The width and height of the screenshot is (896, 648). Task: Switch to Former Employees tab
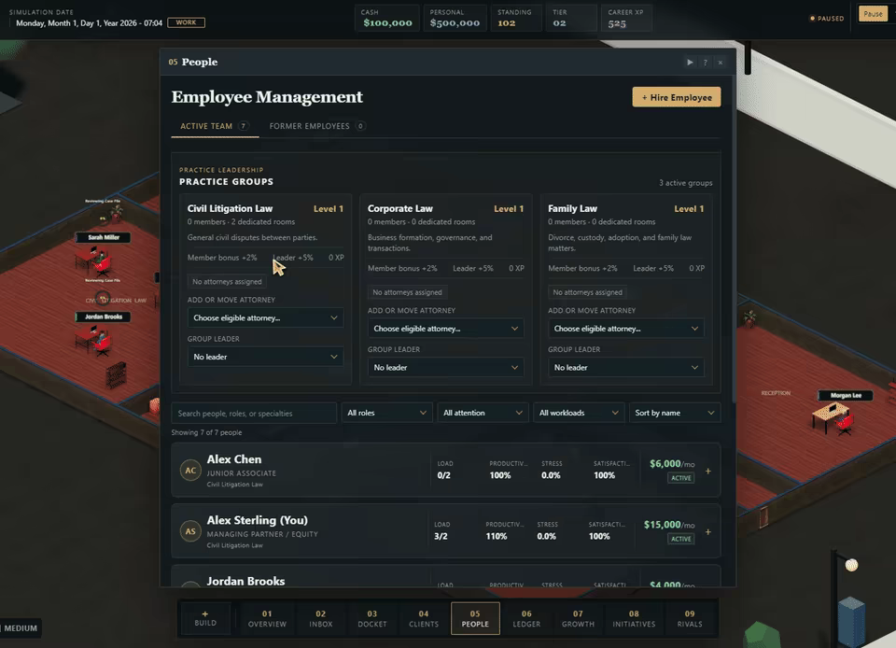pyautogui.click(x=317, y=126)
